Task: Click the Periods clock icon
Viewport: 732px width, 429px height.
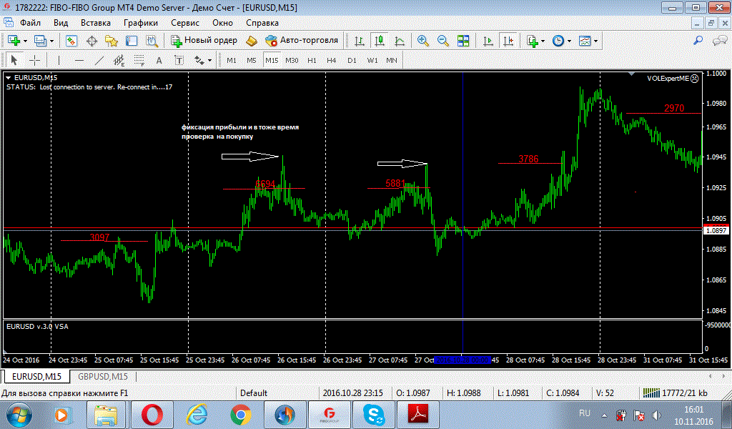Action: 558,41
